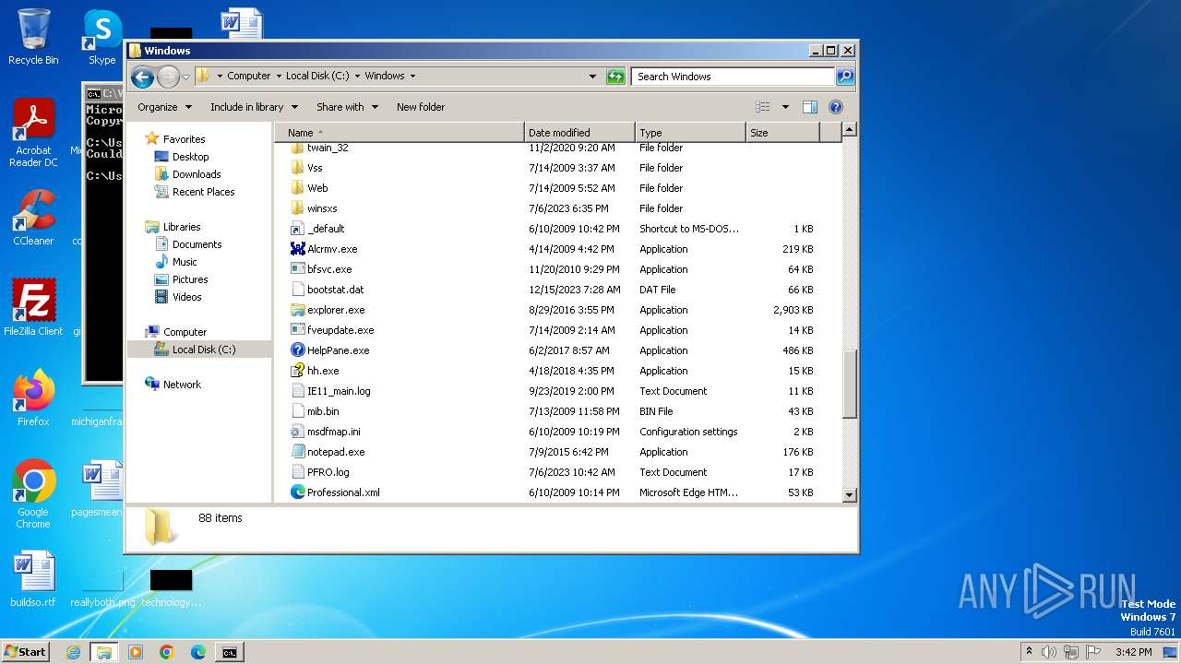Select the Alcrmv.exe file icon
This screenshot has width=1181, height=664.
[297, 249]
